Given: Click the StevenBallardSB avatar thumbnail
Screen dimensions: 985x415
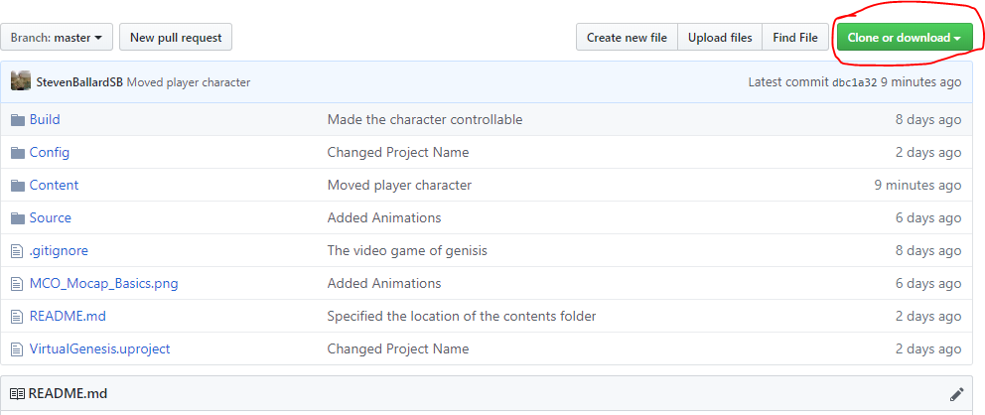Looking at the screenshot, I should pos(21,81).
